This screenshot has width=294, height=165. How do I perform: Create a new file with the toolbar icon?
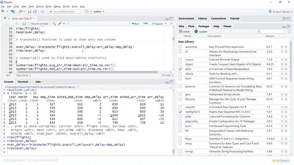coord(3,11)
